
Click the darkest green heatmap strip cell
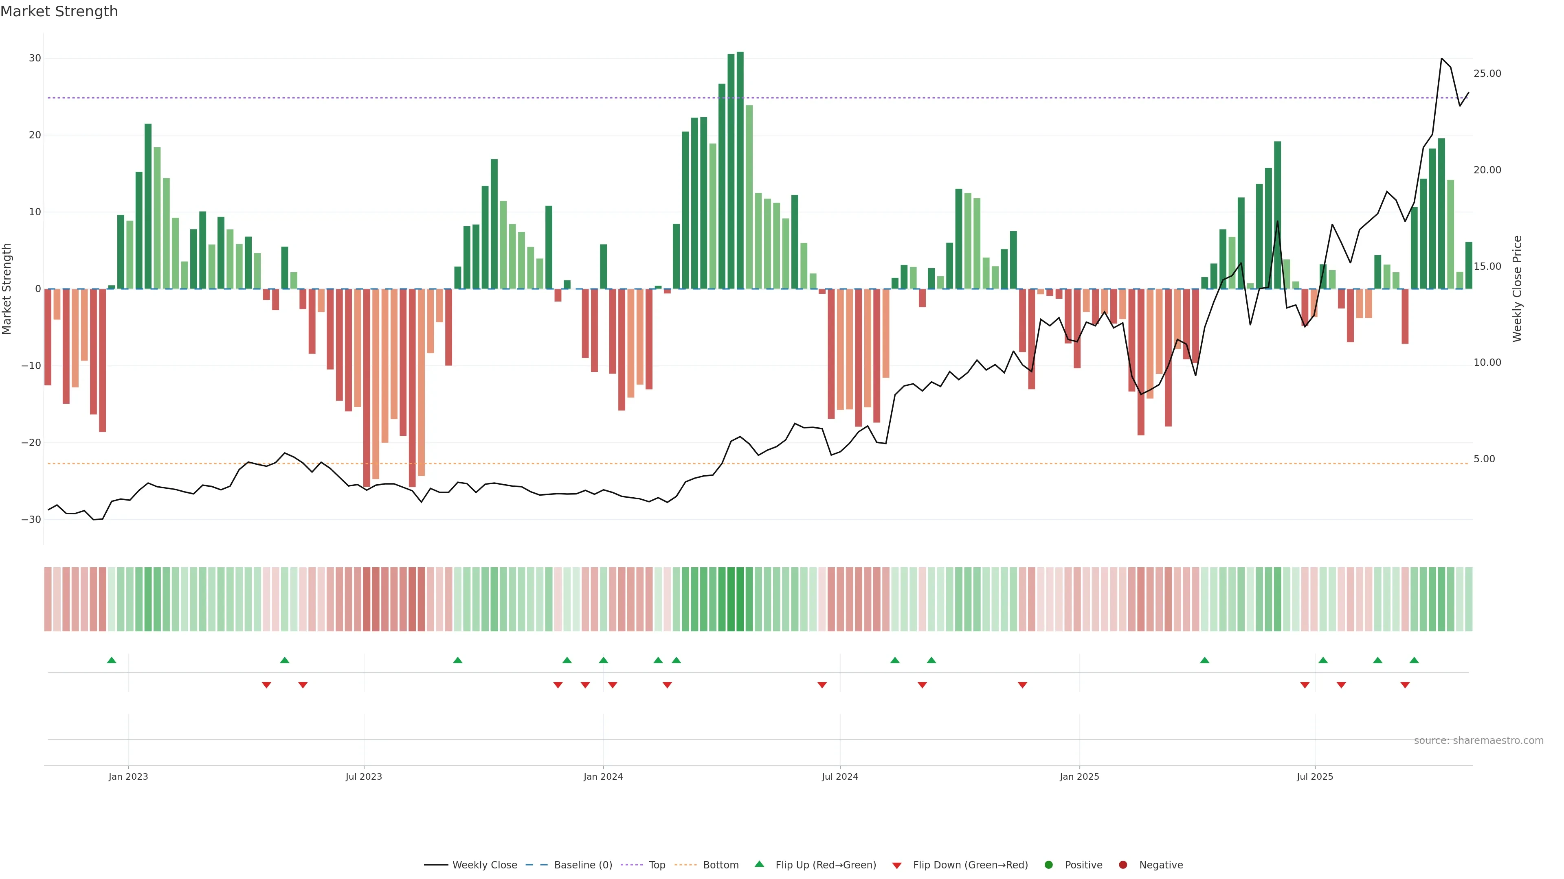pos(740,599)
